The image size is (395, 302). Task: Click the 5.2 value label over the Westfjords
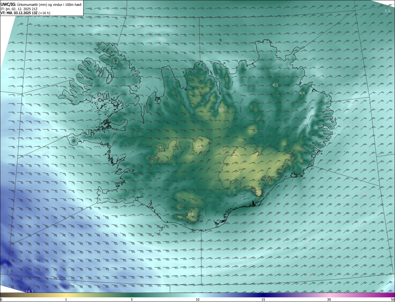tap(115, 61)
